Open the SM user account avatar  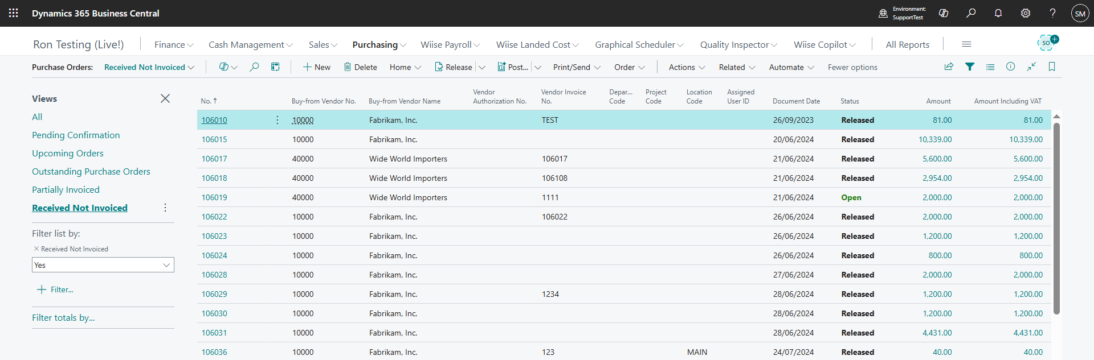pos(1080,14)
